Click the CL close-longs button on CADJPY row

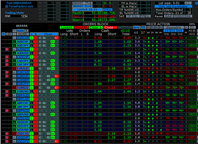coord(44,61)
